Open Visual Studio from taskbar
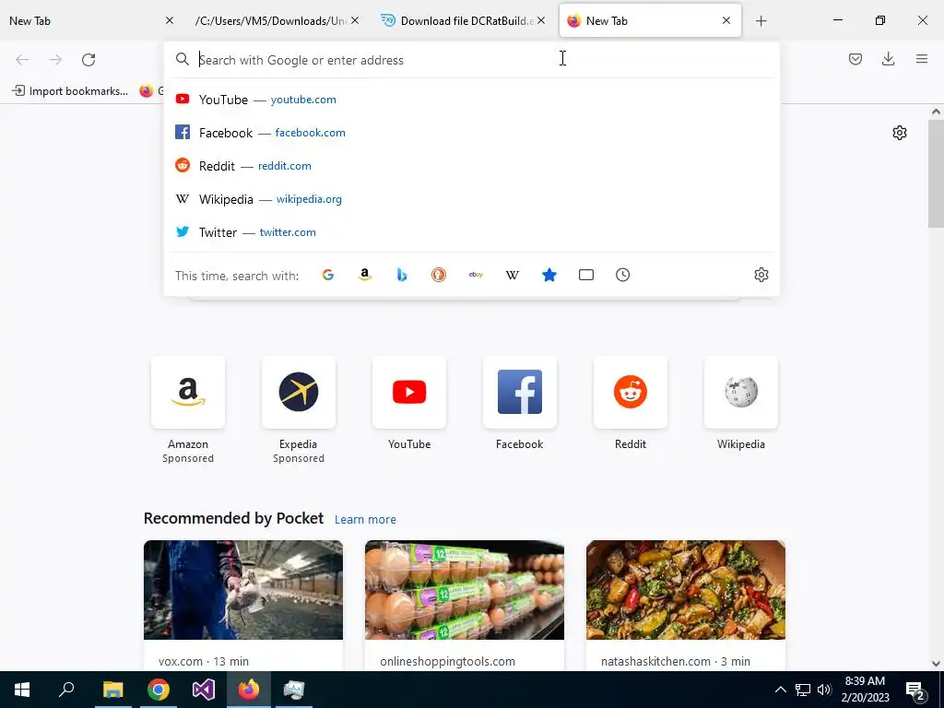The width and height of the screenshot is (944, 708). tap(204, 690)
